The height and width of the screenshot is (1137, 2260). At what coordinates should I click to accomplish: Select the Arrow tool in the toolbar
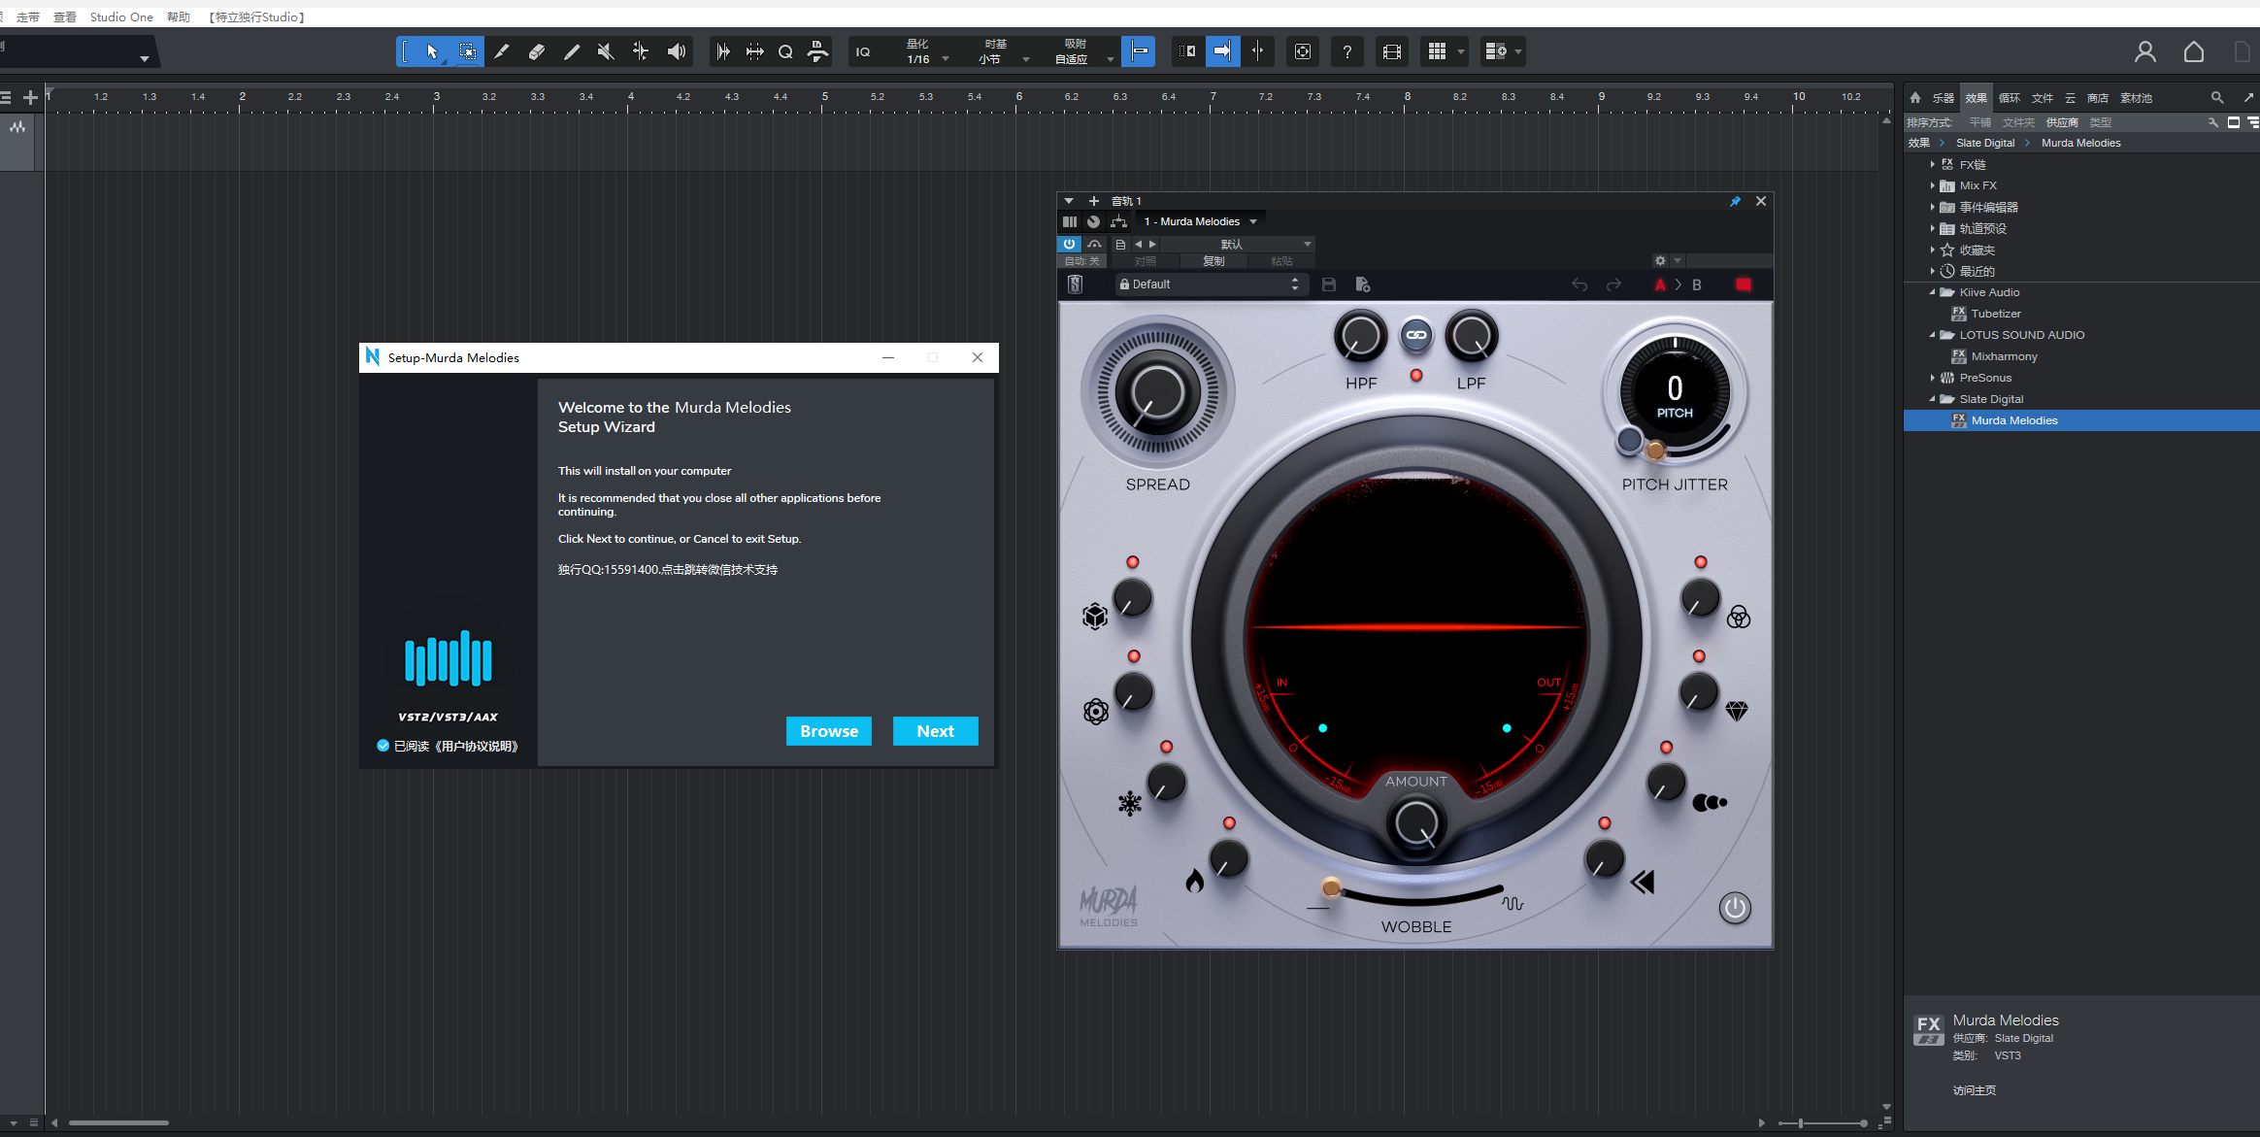point(432,51)
